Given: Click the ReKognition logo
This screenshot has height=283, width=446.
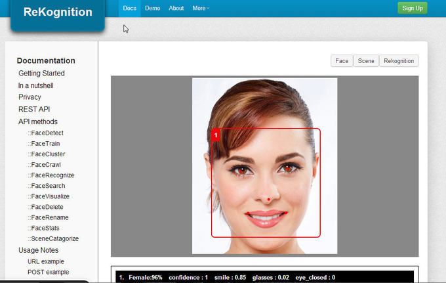Looking at the screenshot, I should pyautogui.click(x=58, y=12).
